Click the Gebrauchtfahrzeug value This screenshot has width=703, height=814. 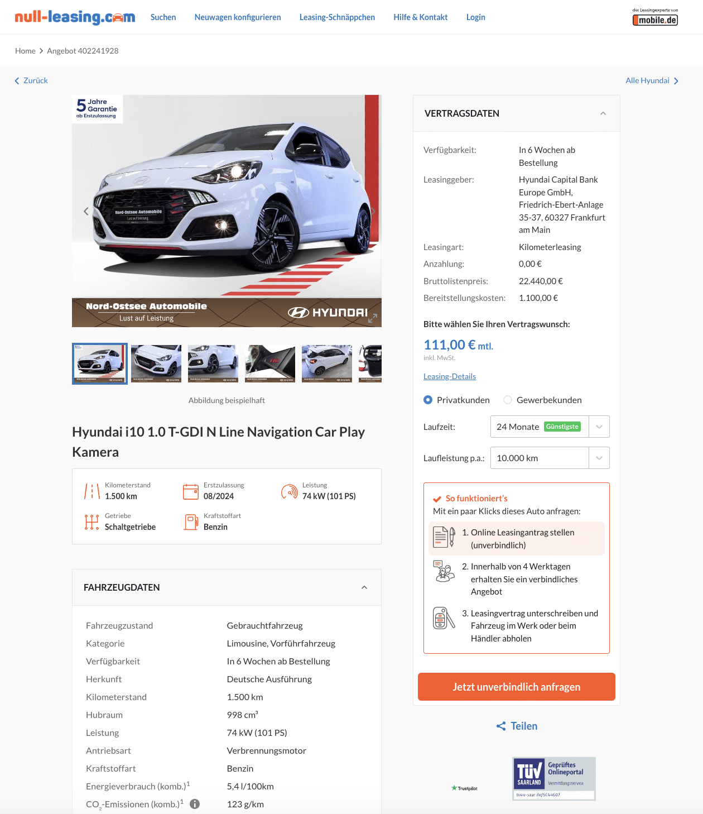[x=265, y=625]
